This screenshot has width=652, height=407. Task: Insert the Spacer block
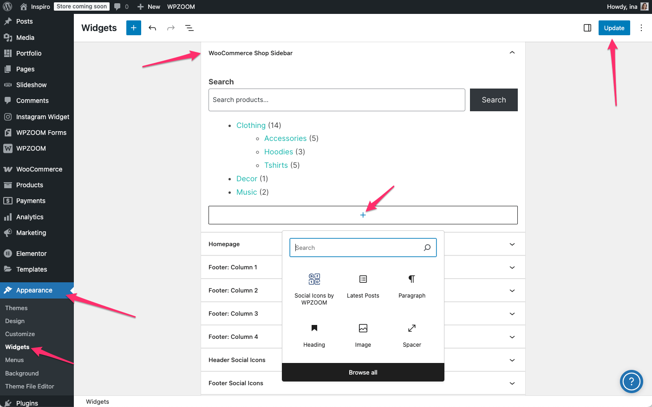pyautogui.click(x=411, y=335)
